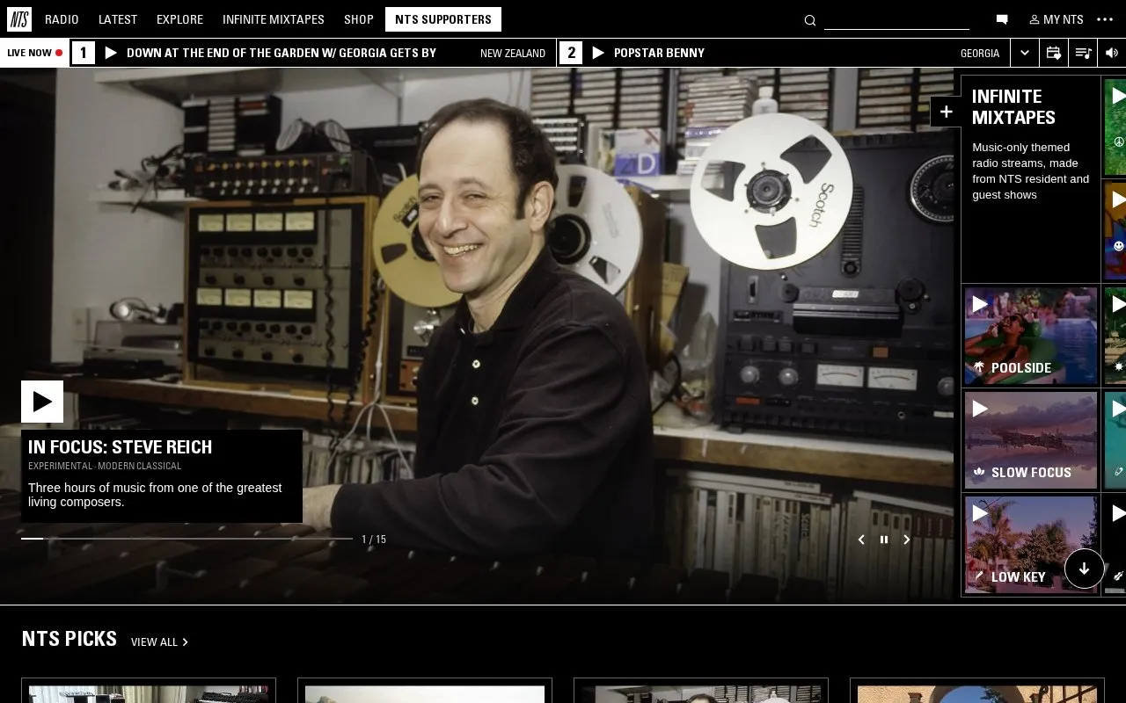This screenshot has width=1126, height=703.
Task: Open the NTS logo home link
Action: coord(19,19)
